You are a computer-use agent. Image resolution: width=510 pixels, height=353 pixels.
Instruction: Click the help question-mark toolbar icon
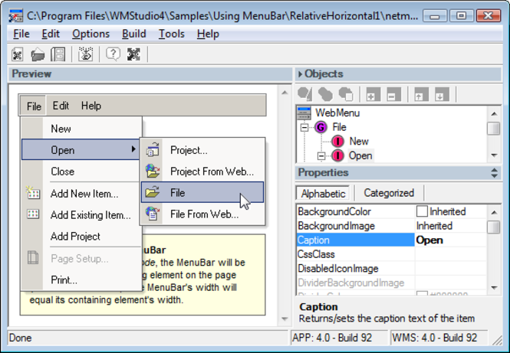point(113,54)
